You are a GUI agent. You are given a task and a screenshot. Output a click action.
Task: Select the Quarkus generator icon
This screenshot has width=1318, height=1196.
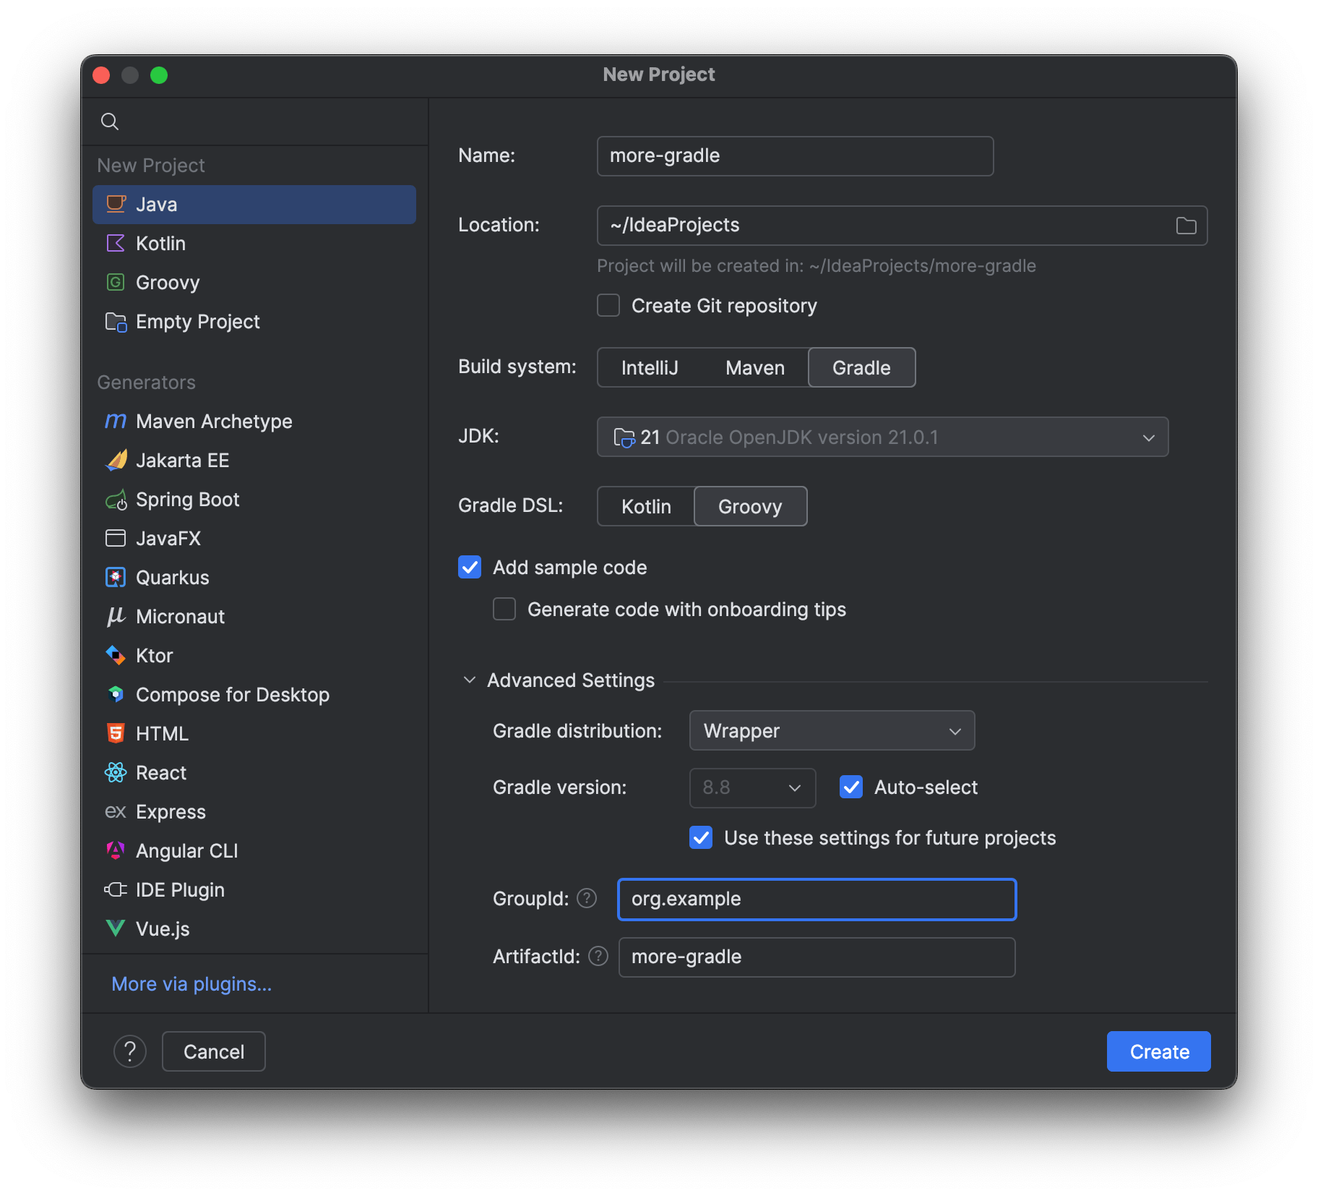[116, 578]
